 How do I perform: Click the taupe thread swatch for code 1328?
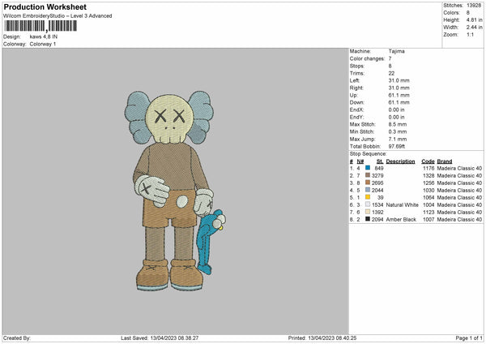(x=368, y=175)
